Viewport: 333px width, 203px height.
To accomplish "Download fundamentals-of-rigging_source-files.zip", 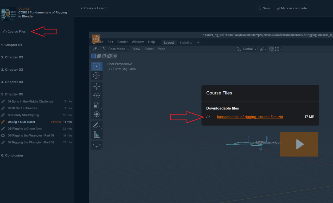I will (x=250, y=117).
